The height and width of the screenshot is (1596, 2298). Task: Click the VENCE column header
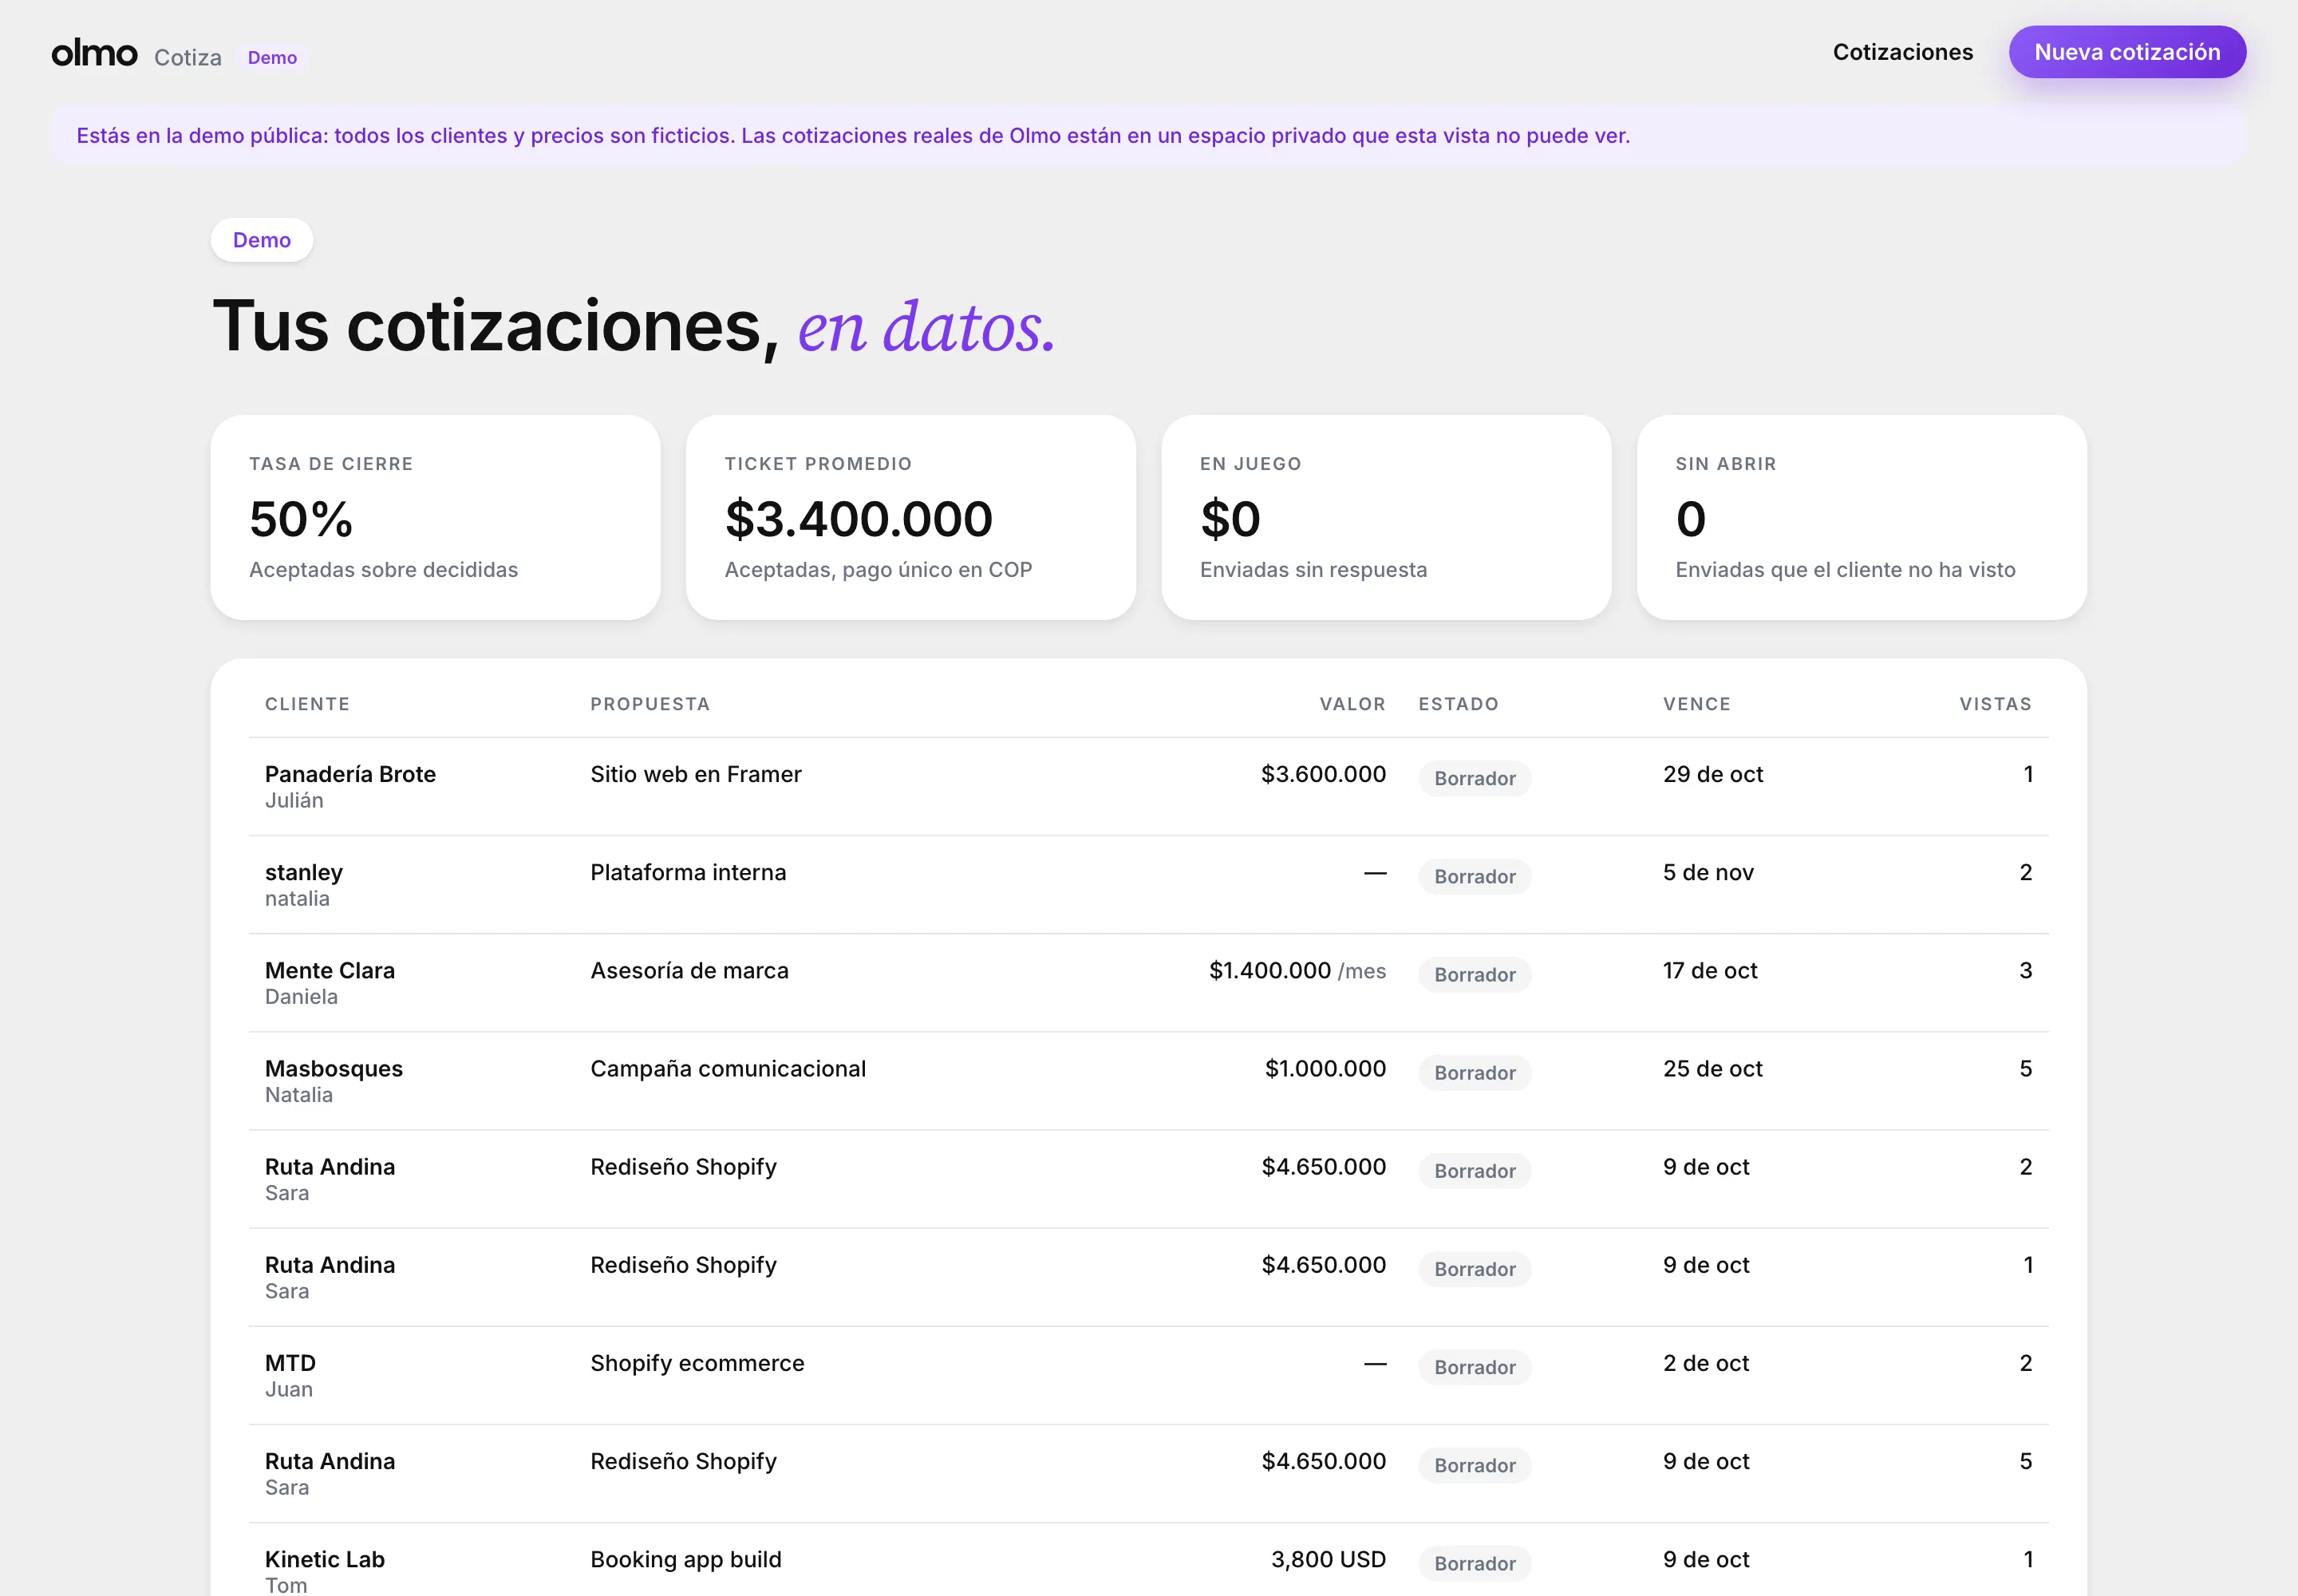point(1696,704)
